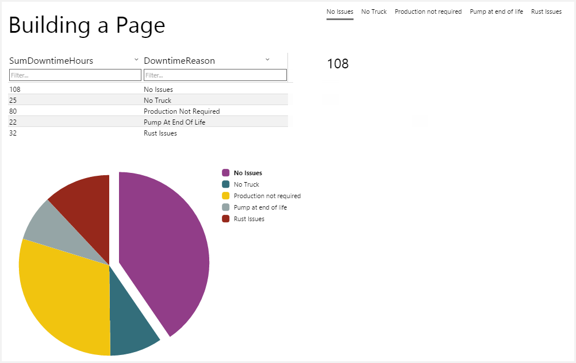This screenshot has width=576, height=363.
Task: Select the Pump at end of life legend label
Action: [x=260, y=207]
